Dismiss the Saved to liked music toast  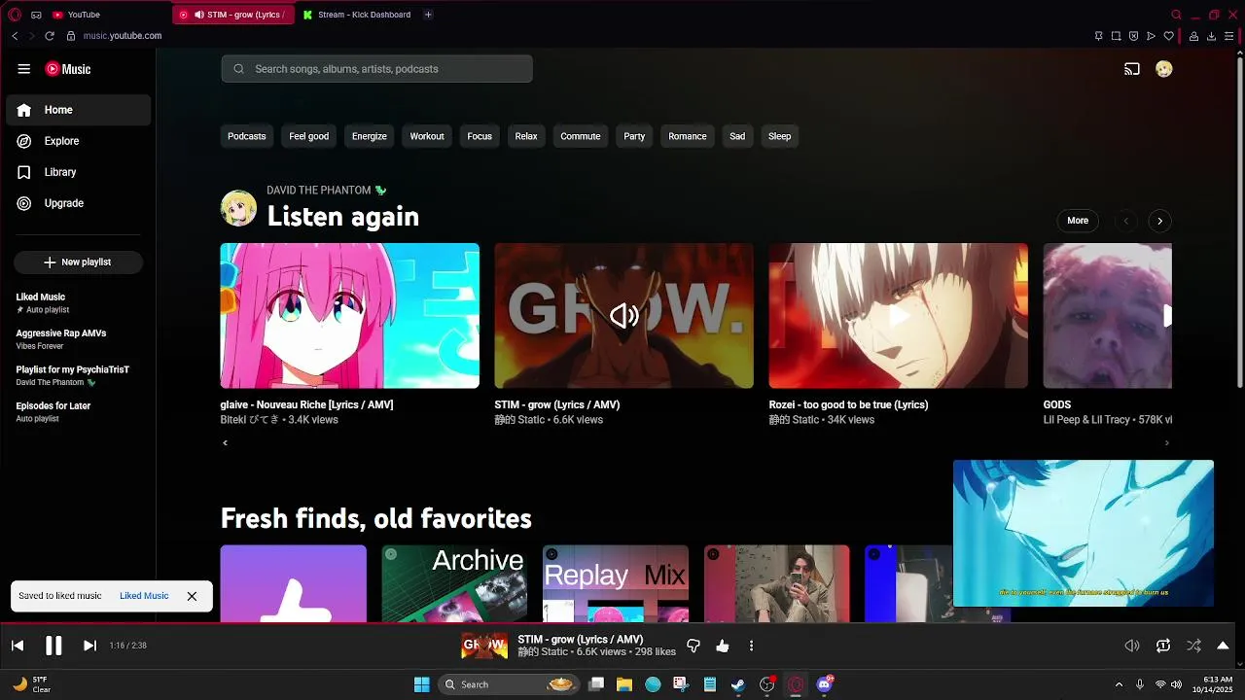click(x=192, y=596)
